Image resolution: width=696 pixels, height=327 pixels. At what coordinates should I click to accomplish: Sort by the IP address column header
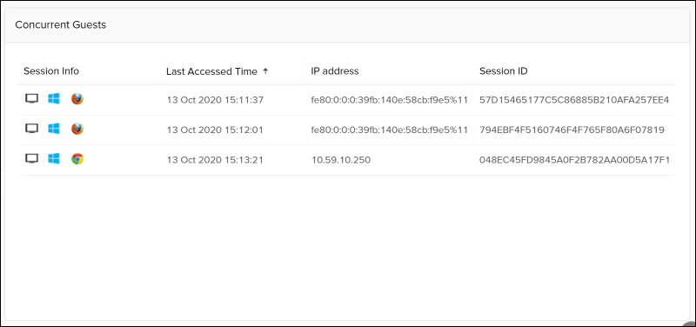[x=335, y=71]
